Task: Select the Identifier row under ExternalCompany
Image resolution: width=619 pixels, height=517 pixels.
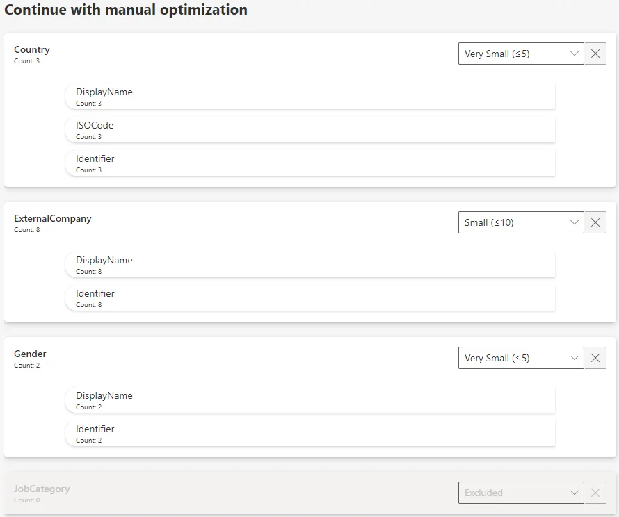Action: click(x=310, y=298)
